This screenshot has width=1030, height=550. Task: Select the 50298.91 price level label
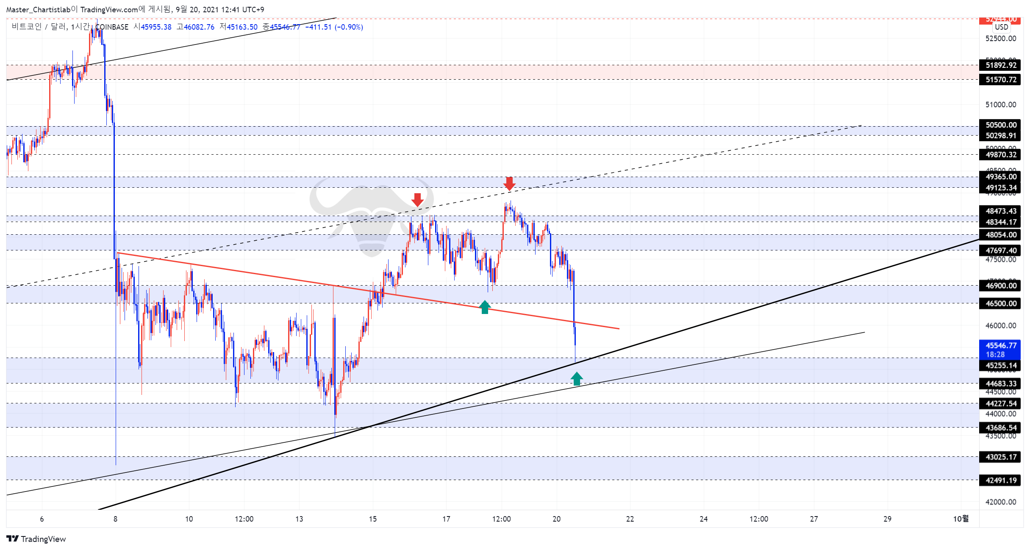(1000, 135)
